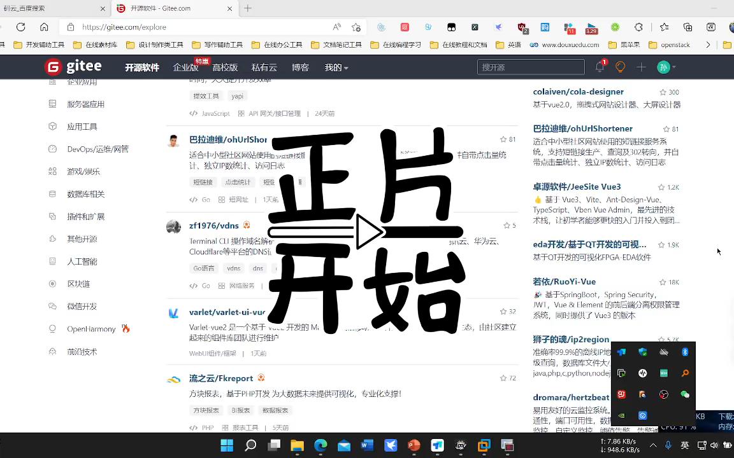The height and width of the screenshot is (458, 734).
Task: Focus the 搜开源 search box
Action: (x=531, y=67)
